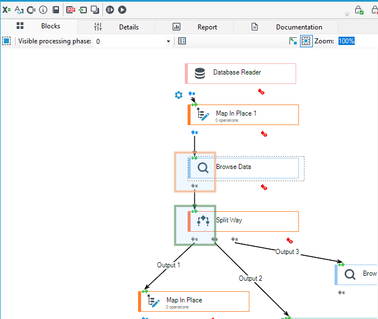Click gray output port under top Browse Data
Screen dimensions: 378x319
[x=194, y=186]
